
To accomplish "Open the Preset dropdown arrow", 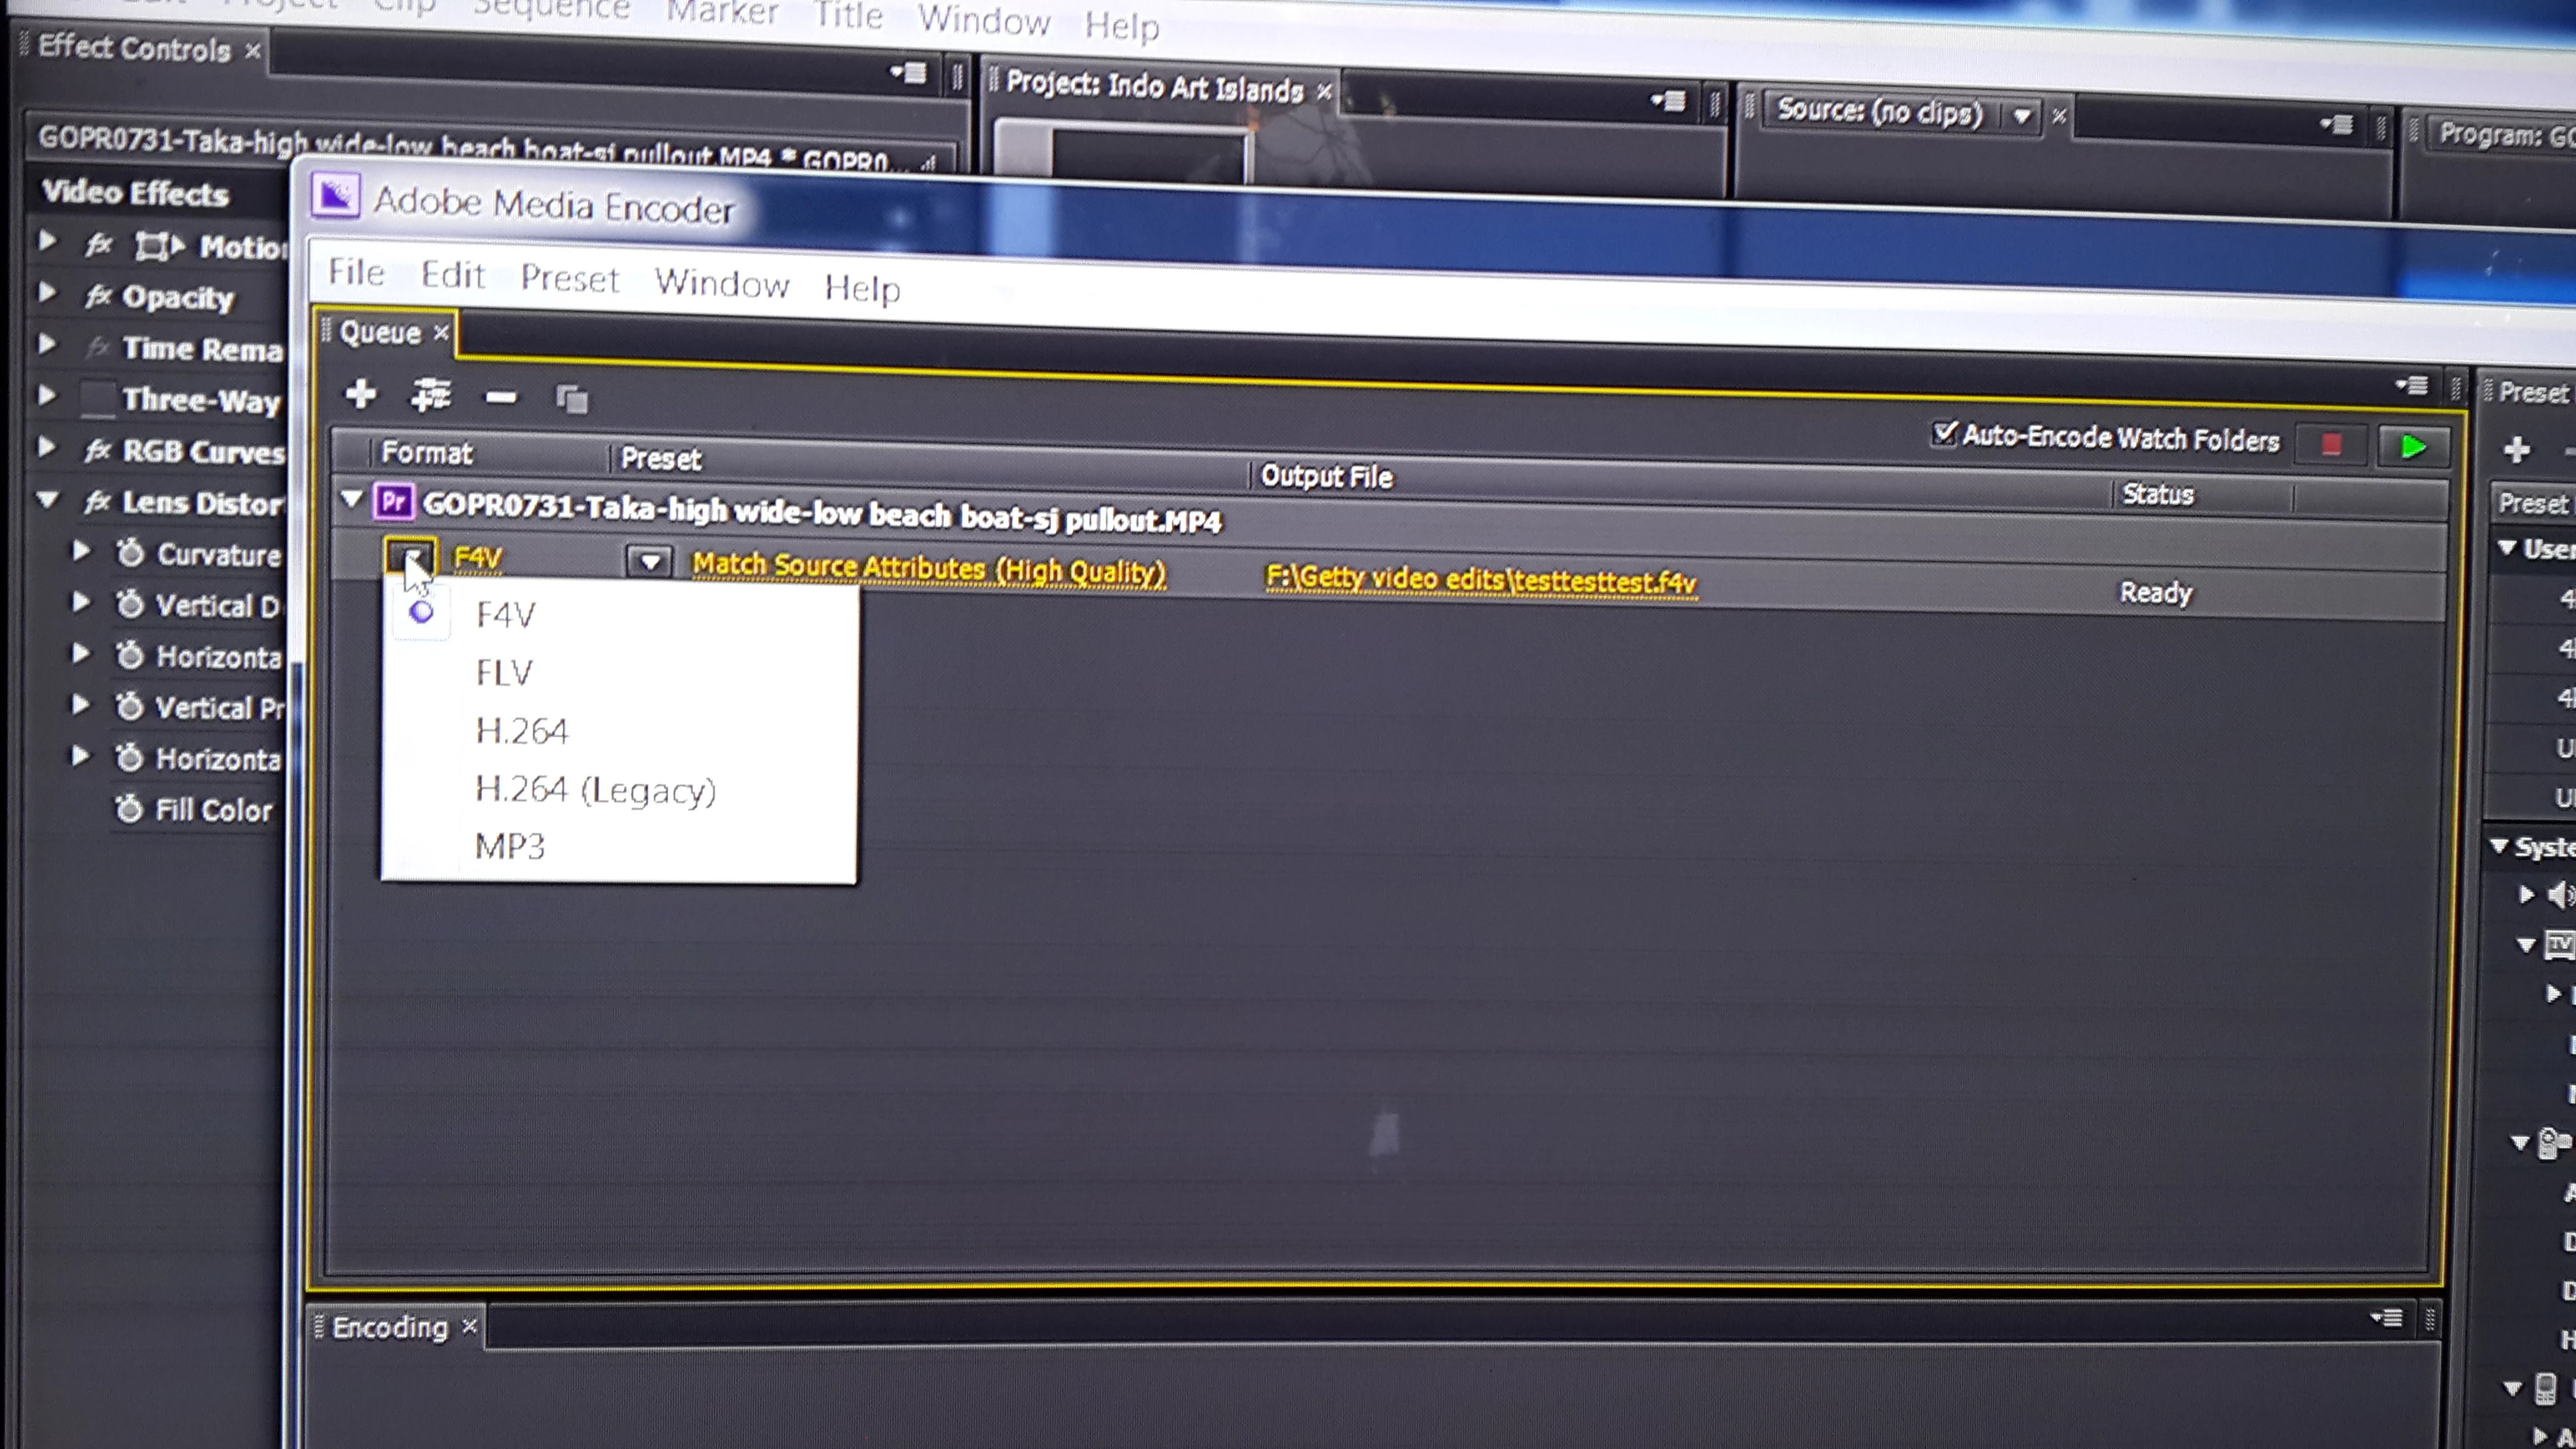I will (x=650, y=562).
